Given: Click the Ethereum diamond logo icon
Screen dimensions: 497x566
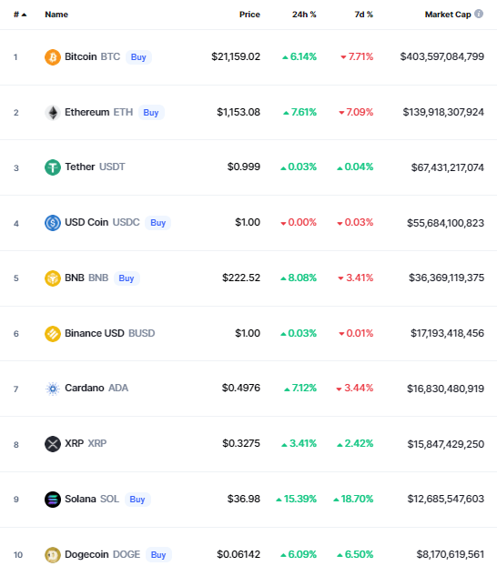Looking at the screenshot, I should tap(53, 113).
